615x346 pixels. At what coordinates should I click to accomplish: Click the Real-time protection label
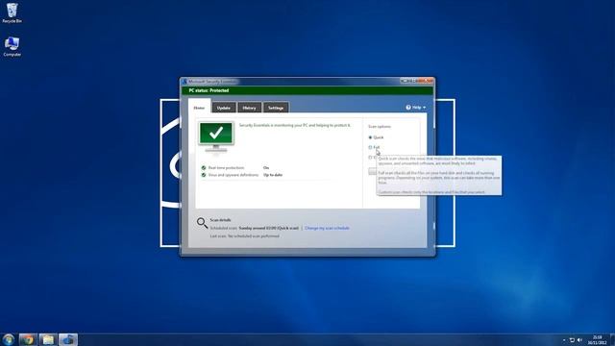226,168
